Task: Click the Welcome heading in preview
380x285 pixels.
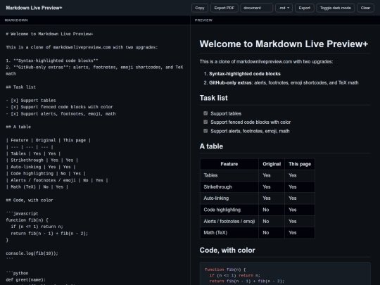Action: click(x=284, y=44)
